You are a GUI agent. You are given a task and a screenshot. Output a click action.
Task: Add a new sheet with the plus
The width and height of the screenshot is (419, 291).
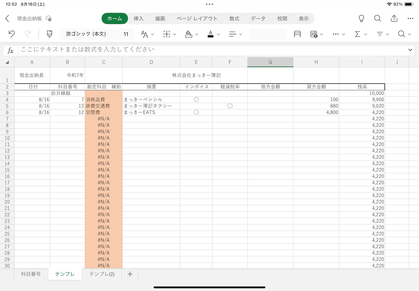(130, 274)
